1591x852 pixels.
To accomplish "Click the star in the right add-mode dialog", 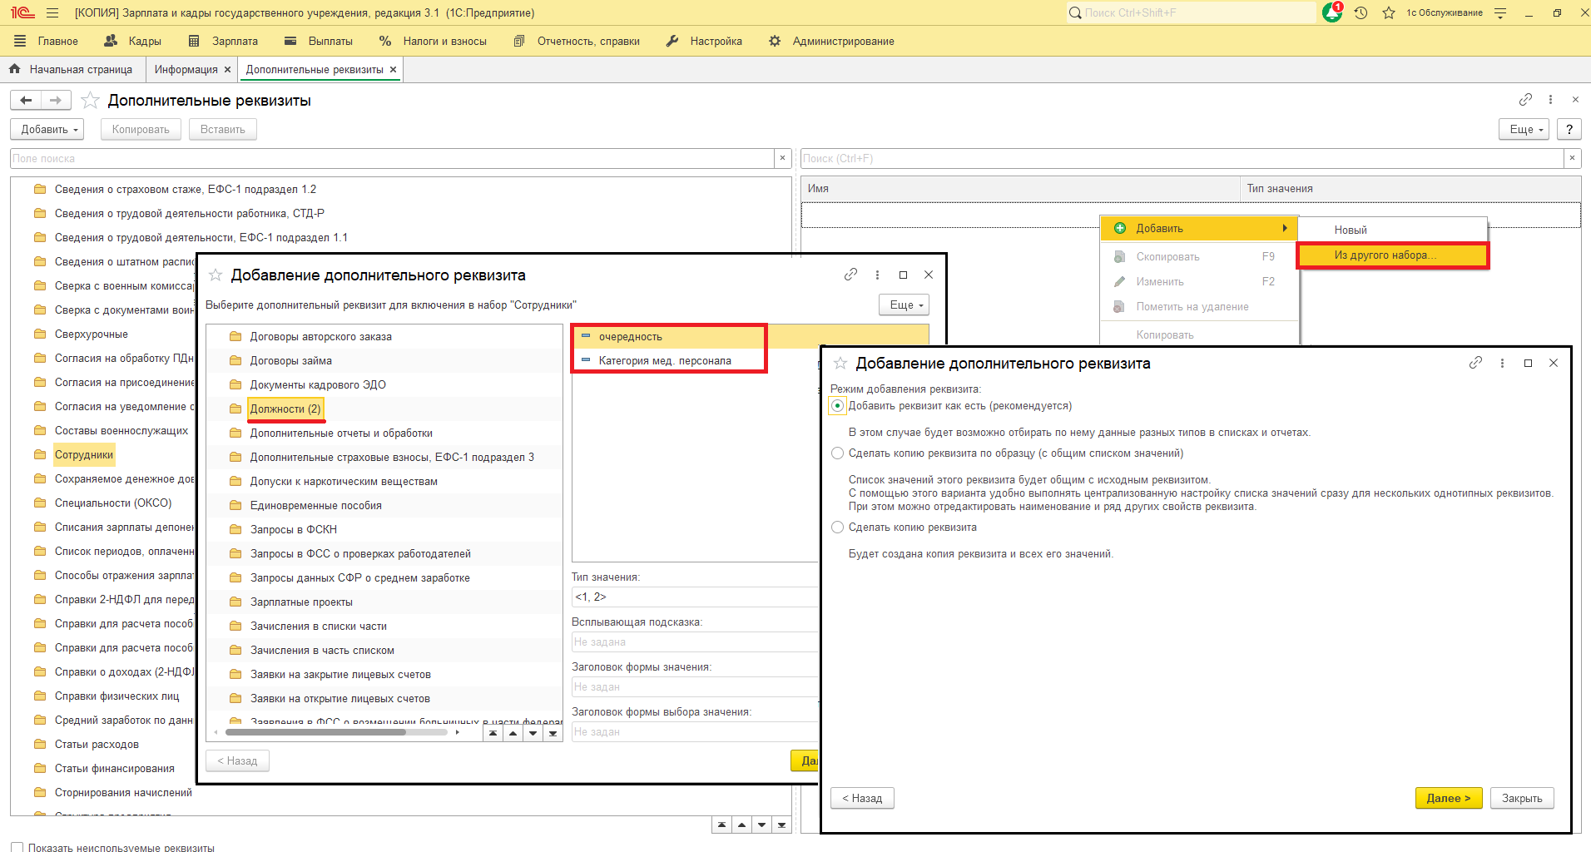I will click(x=840, y=364).
